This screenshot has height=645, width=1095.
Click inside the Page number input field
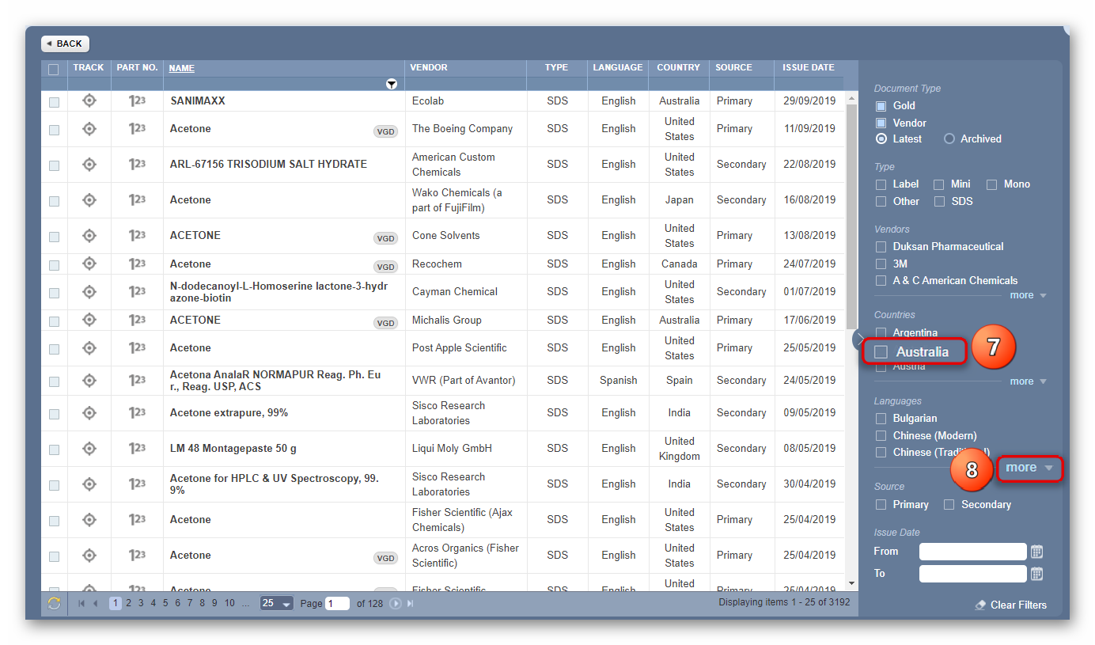[x=338, y=603]
